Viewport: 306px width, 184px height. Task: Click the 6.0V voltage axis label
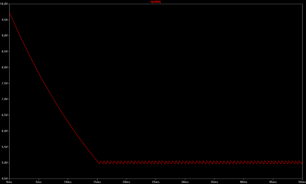coord(4,131)
